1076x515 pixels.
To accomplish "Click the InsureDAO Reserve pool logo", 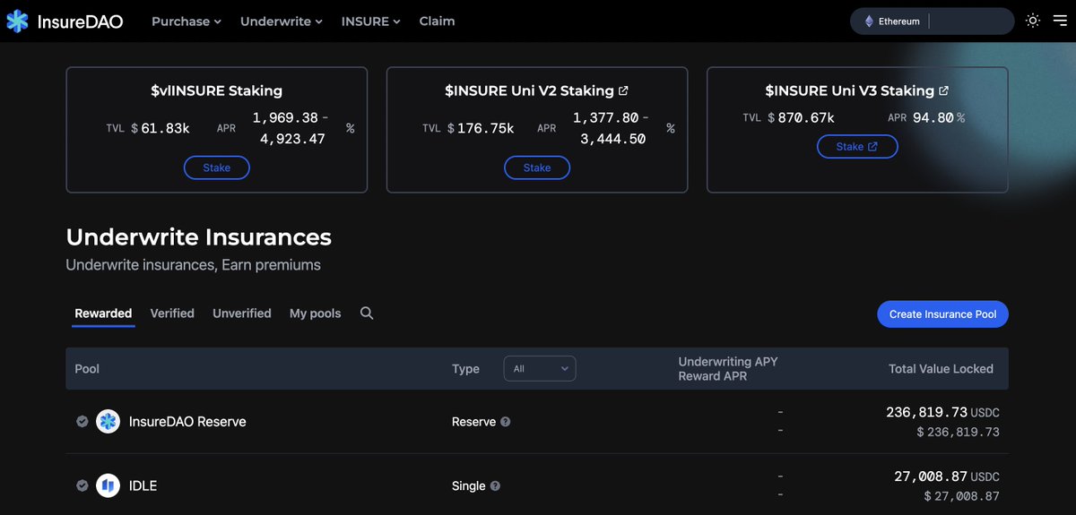I will [x=108, y=422].
